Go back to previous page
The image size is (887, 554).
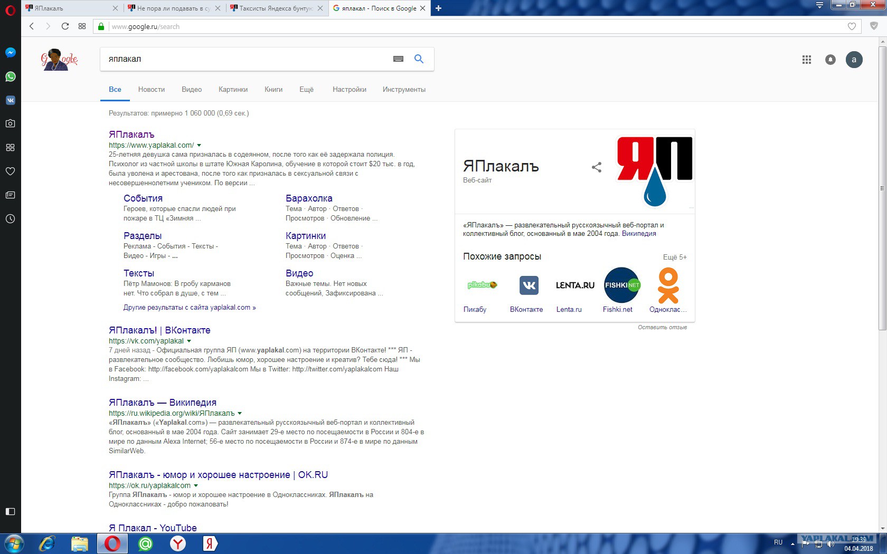click(32, 26)
